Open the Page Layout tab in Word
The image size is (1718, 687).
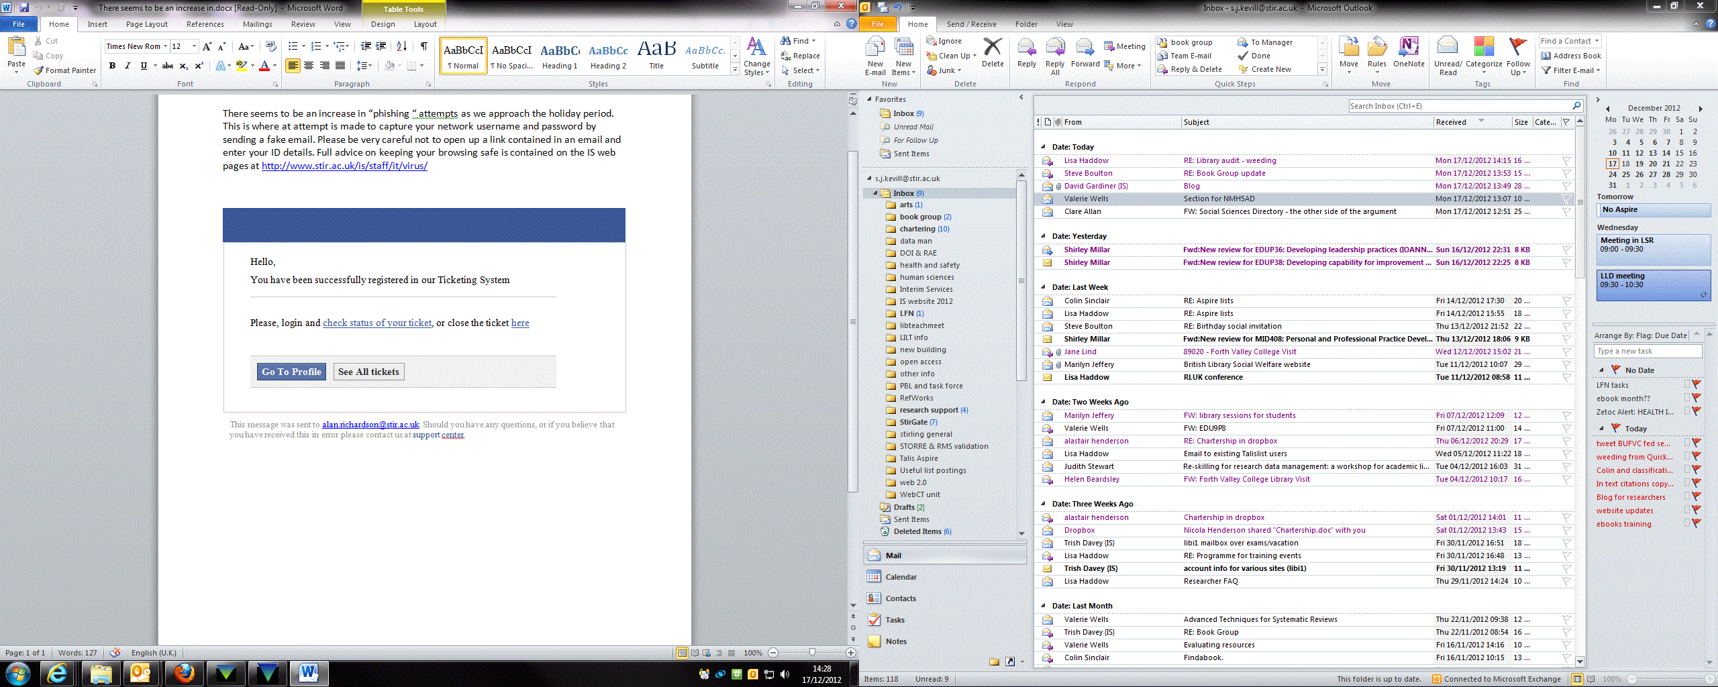(x=147, y=24)
